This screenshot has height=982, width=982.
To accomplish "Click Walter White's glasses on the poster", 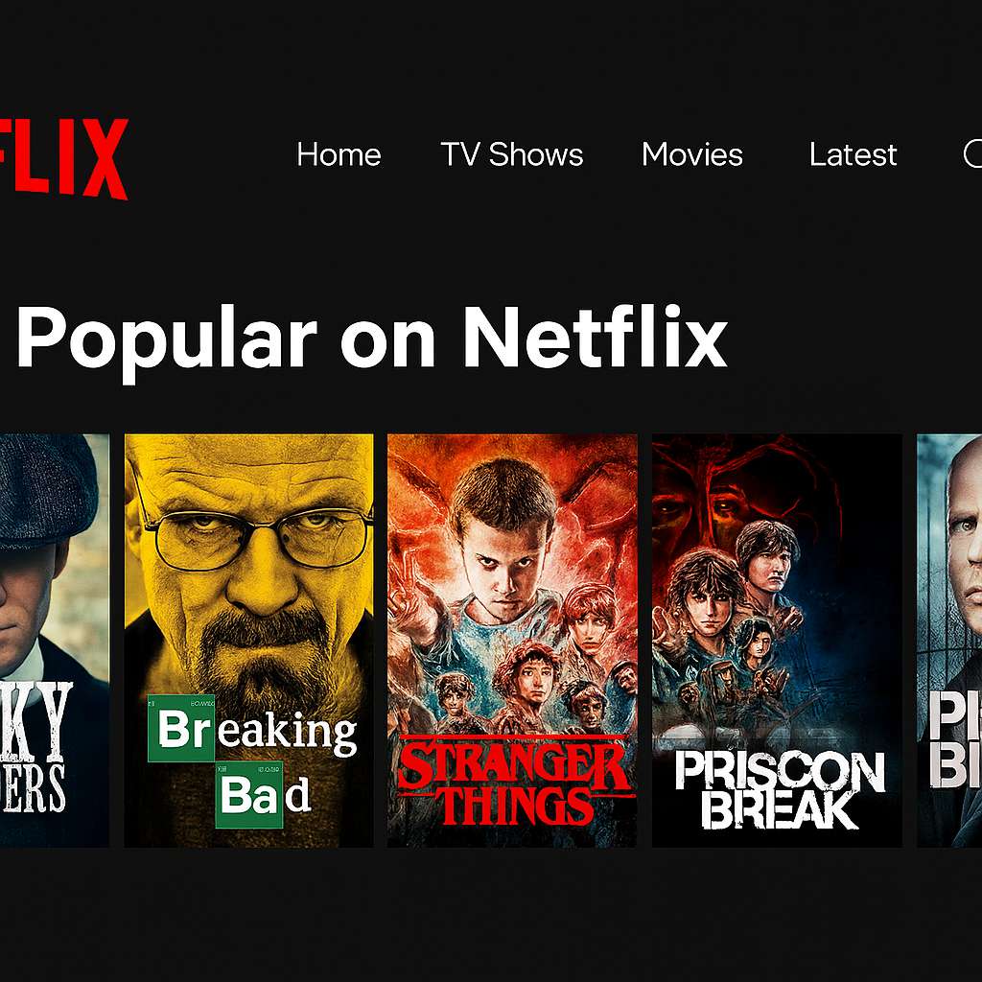I will coord(255,535).
